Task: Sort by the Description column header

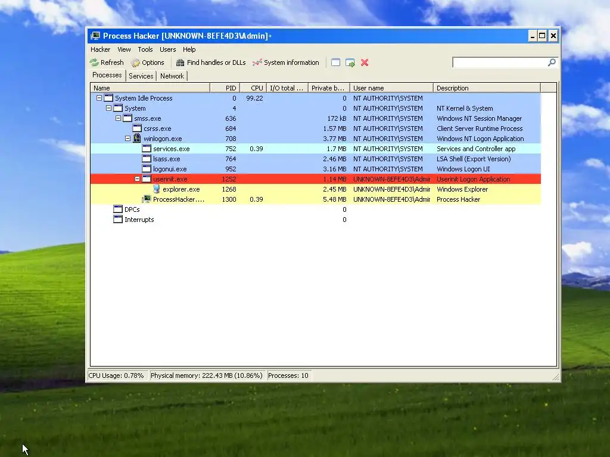Action: pos(487,88)
